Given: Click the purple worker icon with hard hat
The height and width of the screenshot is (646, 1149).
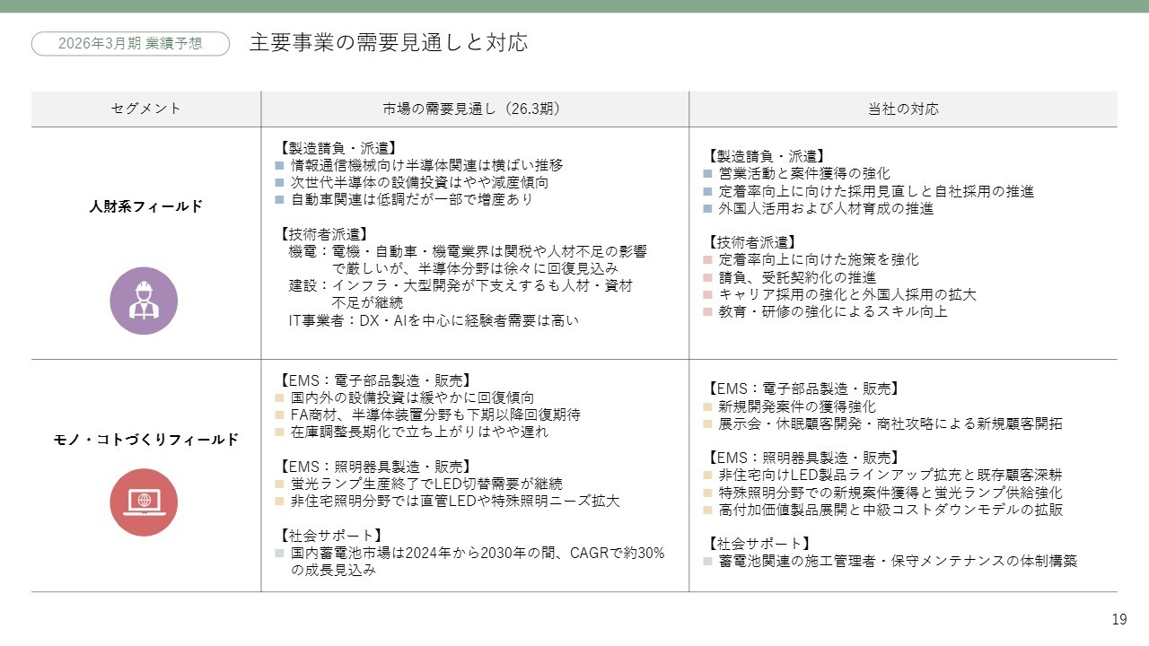Looking at the screenshot, I should coord(144,301).
